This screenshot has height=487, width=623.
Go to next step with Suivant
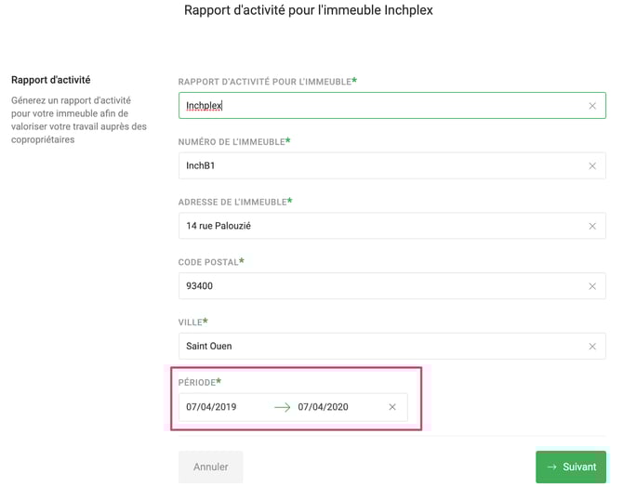[570, 467]
